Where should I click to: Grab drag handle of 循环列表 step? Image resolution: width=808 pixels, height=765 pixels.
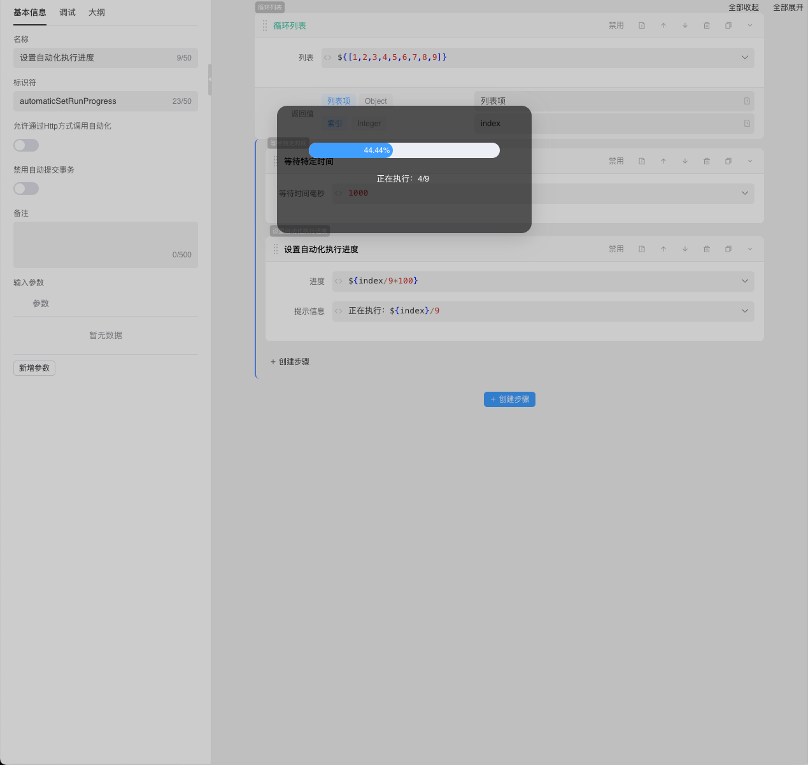[265, 25]
